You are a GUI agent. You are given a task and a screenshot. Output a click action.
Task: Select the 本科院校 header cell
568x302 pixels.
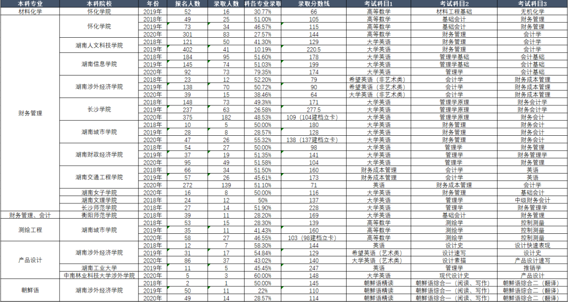99,4
